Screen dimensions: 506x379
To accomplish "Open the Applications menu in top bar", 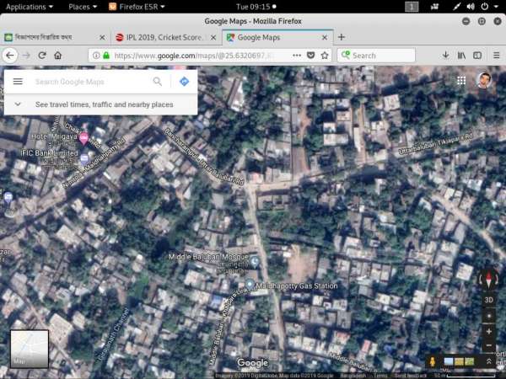I will coord(29,6).
